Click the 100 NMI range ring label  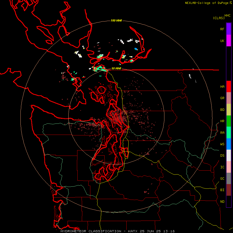(x=116, y=20)
